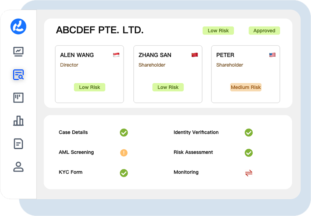Open Case Details section

[x=73, y=132]
